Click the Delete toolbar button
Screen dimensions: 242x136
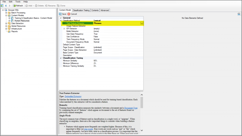(x=39, y=6)
